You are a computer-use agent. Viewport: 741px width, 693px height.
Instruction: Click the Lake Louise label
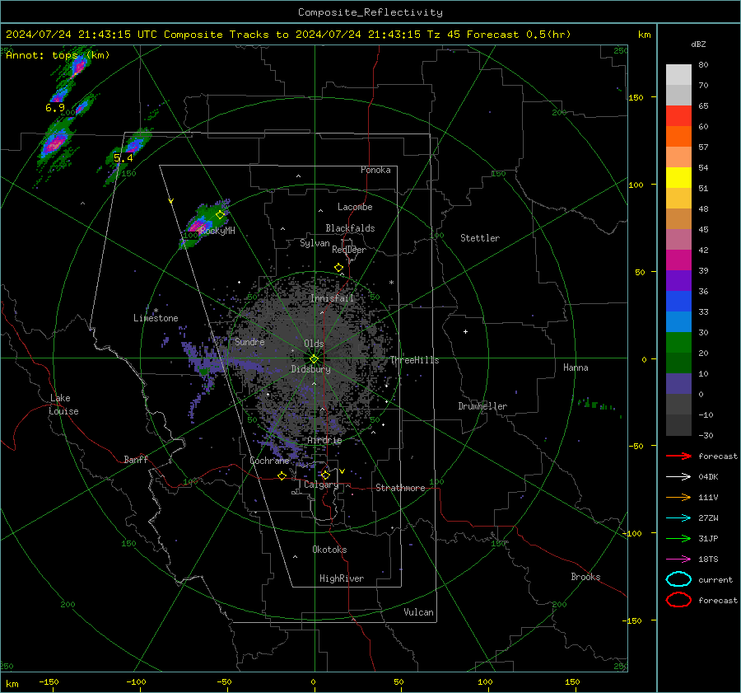(63, 405)
